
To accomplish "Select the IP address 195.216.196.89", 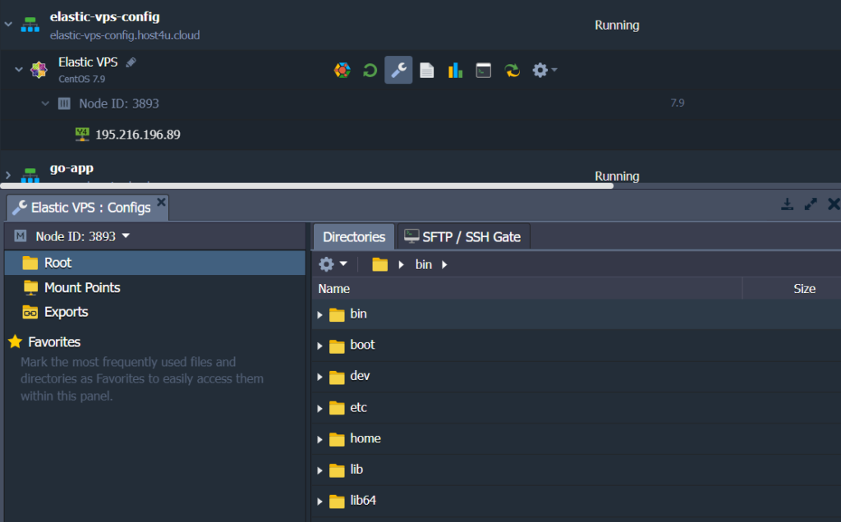I will click(x=138, y=135).
